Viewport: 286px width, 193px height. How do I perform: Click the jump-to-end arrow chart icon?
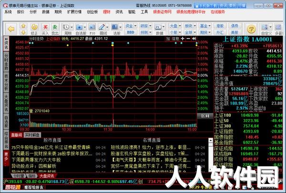194,39
